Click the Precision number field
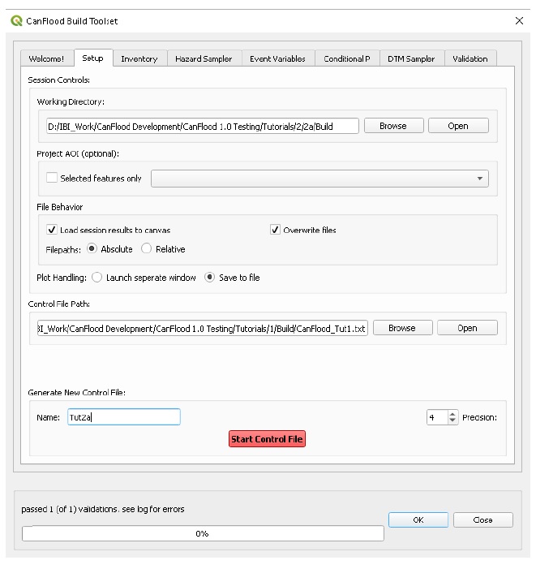Viewport: 536px width, 569px height. pos(437,417)
